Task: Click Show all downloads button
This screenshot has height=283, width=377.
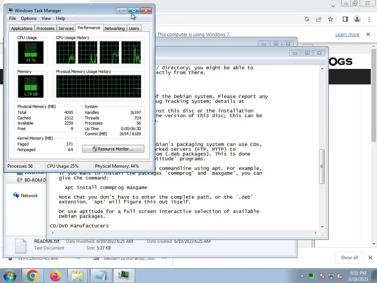Action: point(349,258)
